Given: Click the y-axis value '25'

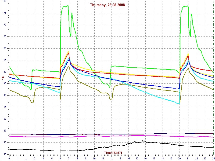Looking at the screenshot, I should tap(5, 131).
